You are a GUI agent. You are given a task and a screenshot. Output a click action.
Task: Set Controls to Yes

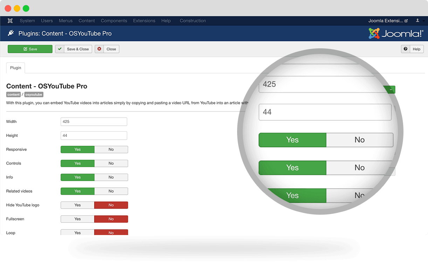click(x=77, y=163)
